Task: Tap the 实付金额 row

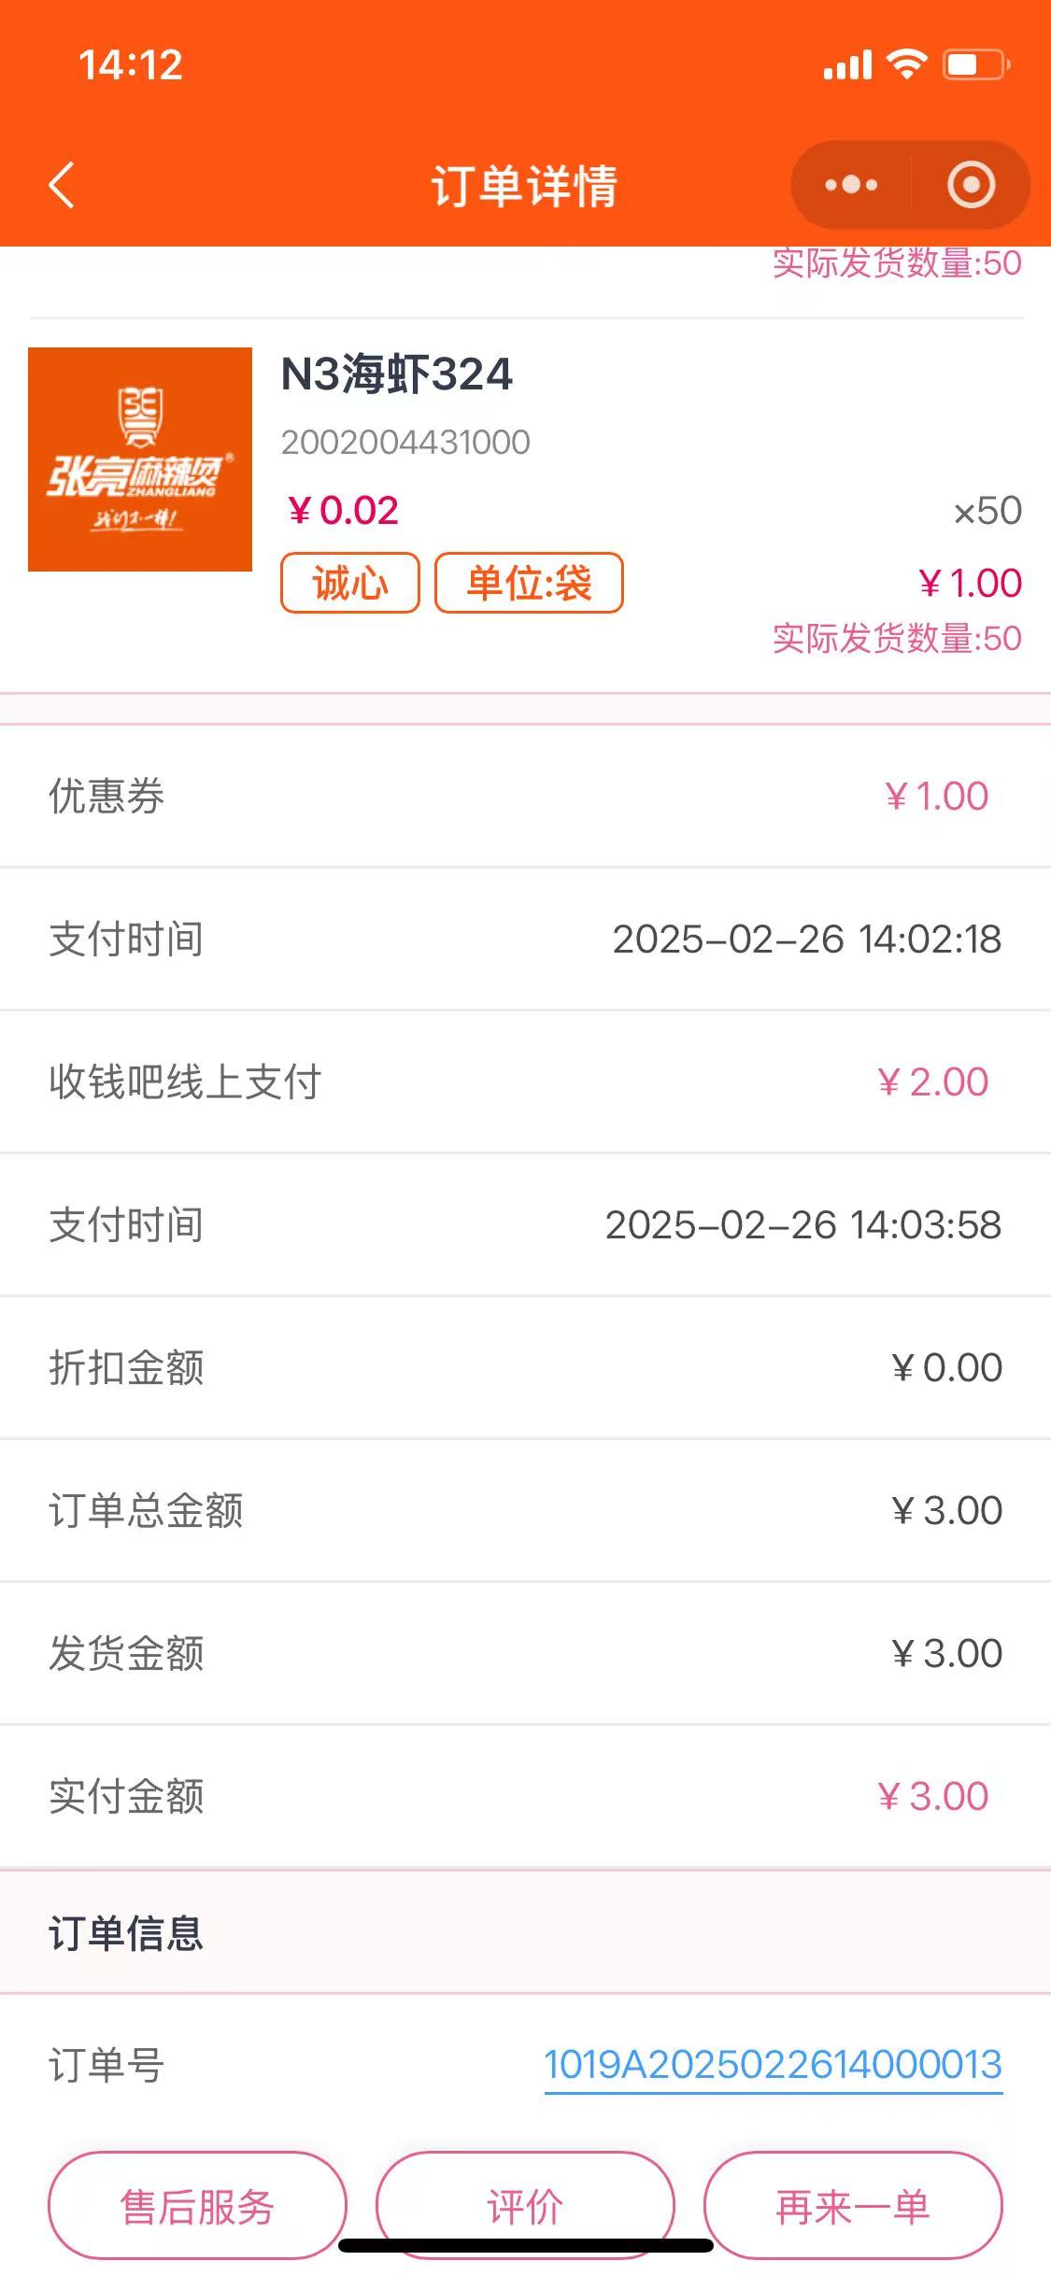Action: coord(525,1796)
